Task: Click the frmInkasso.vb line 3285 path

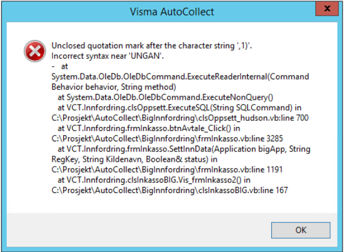Action: [x=167, y=138]
